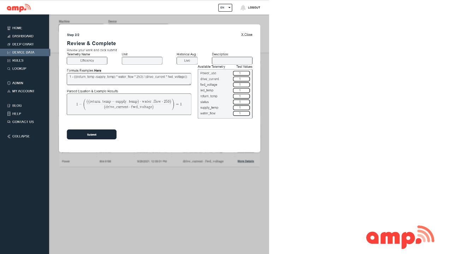Open the Deep Chart menu item
The image size is (452, 254).
coord(23,44)
